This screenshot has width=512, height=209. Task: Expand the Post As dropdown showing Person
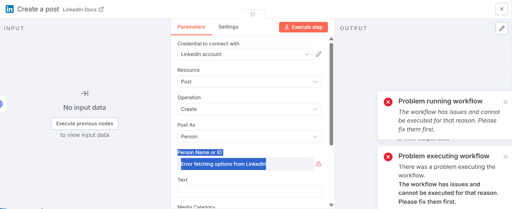(249, 137)
